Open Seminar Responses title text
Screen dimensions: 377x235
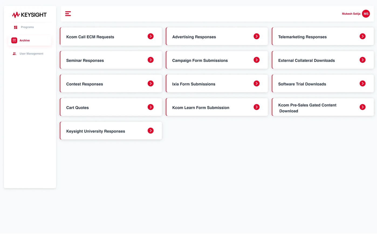85,60
